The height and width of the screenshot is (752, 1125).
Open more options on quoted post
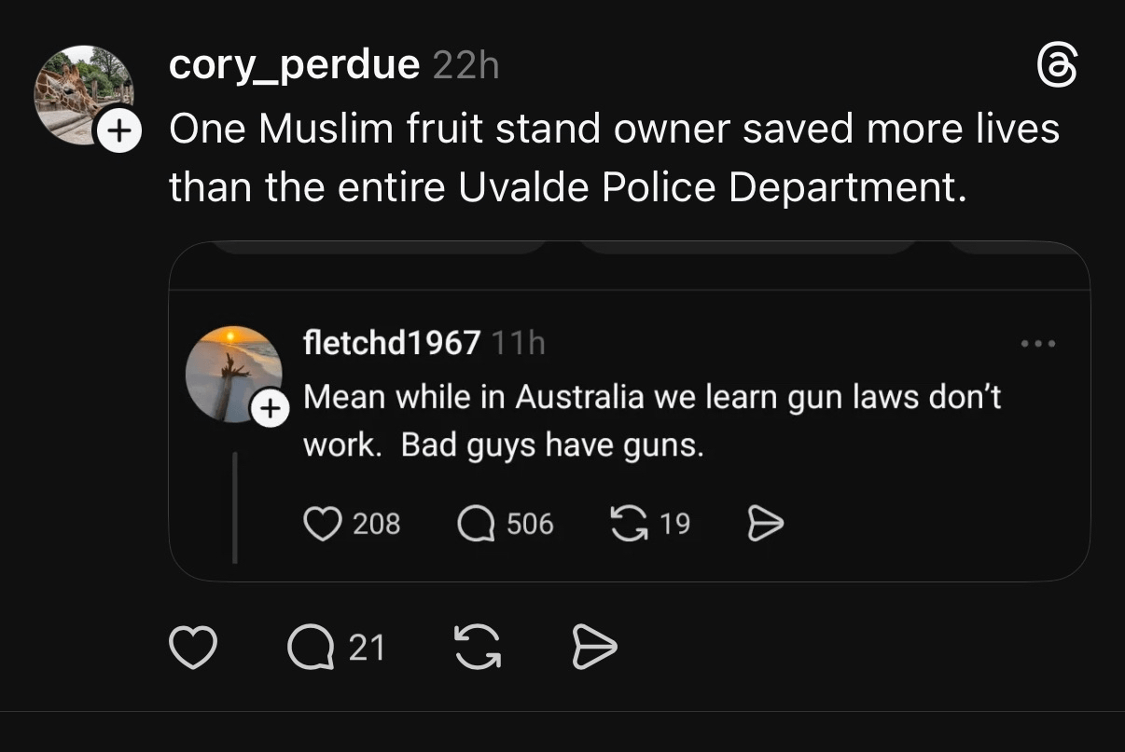(x=1037, y=344)
